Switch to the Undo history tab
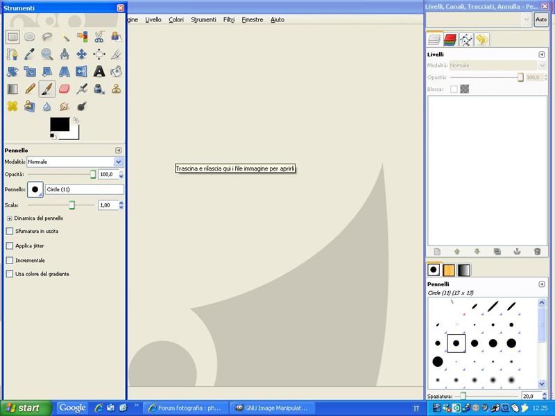This screenshot has width=555, height=416. (x=481, y=40)
